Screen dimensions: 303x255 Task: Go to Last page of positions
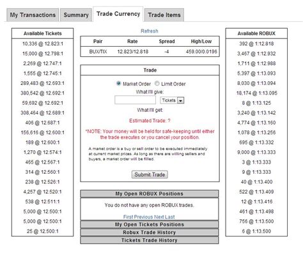(x=169, y=217)
